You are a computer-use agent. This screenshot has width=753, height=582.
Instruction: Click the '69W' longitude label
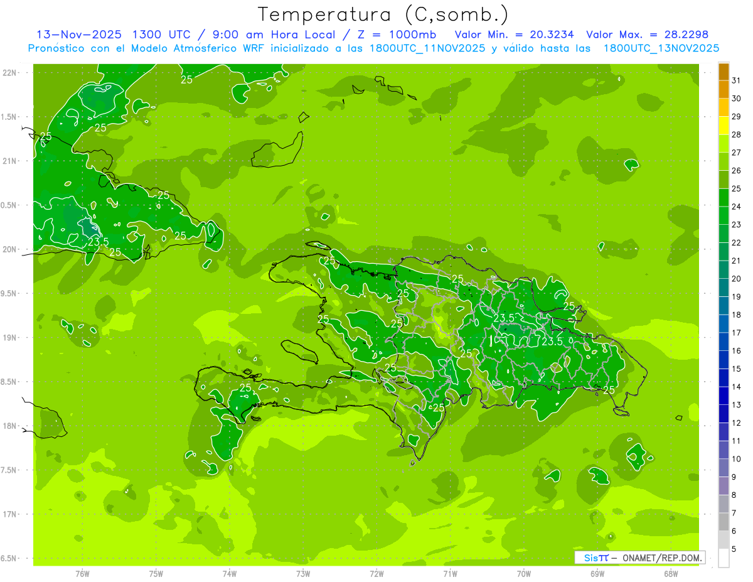tap(597, 573)
